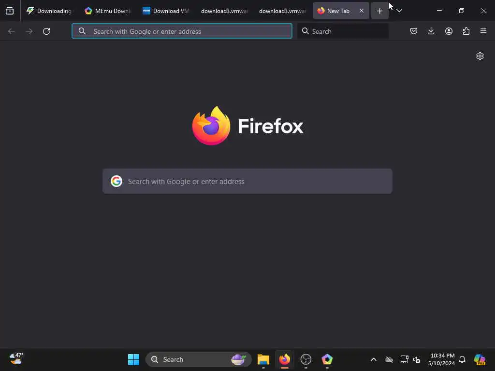Open notifications bell on the taskbar
This screenshot has width=495, height=371.
tap(462, 359)
